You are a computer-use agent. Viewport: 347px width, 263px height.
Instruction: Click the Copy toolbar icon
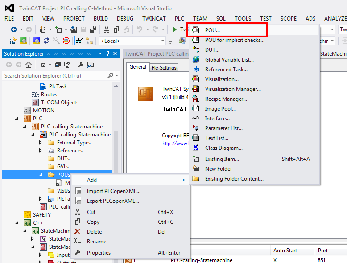point(116,29)
